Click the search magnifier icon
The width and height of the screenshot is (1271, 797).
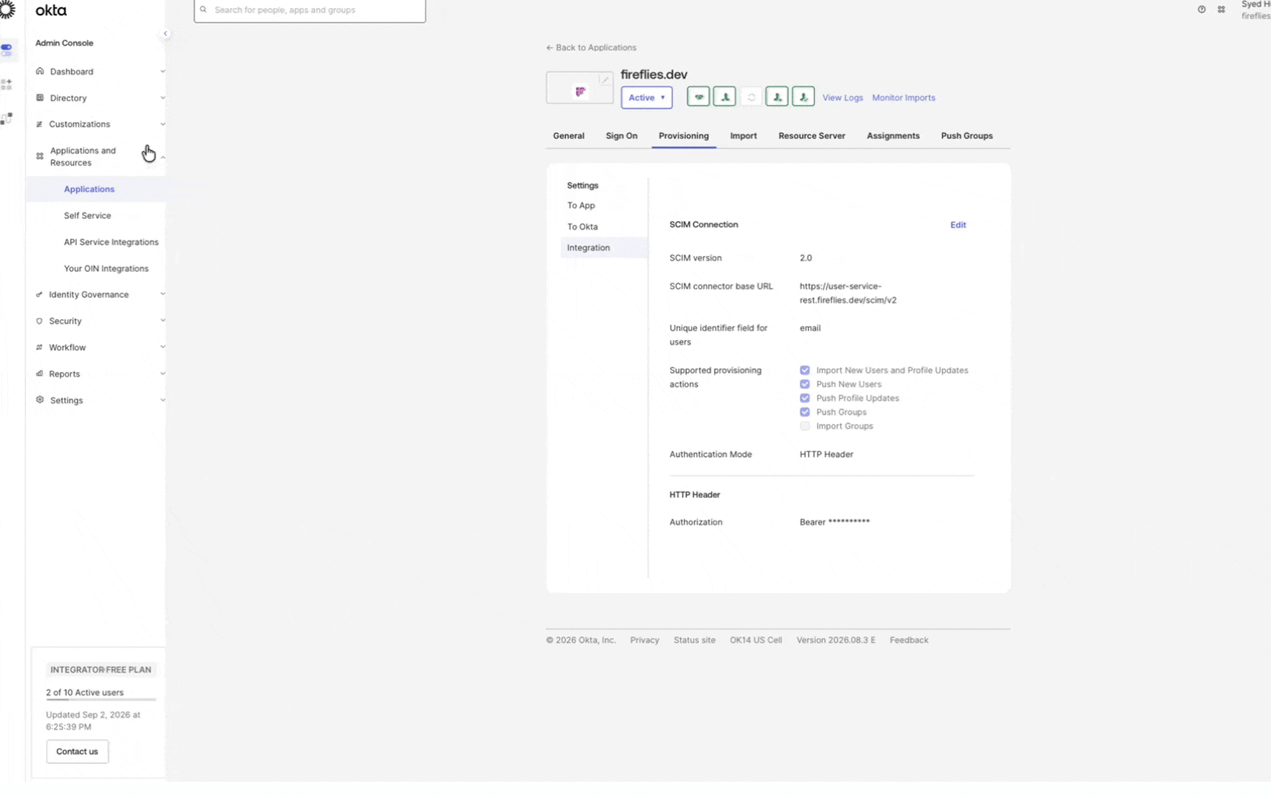coord(203,10)
